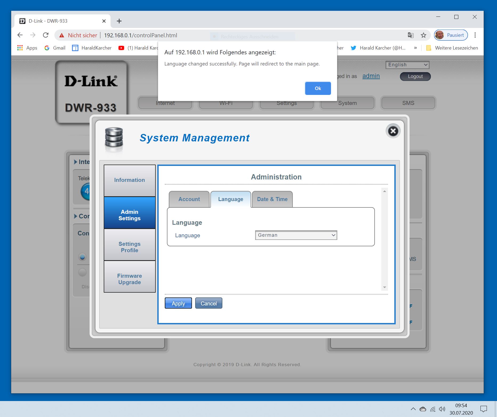Open the HaraldKarcher bookmark
The height and width of the screenshot is (417, 497).
pyautogui.click(x=92, y=48)
